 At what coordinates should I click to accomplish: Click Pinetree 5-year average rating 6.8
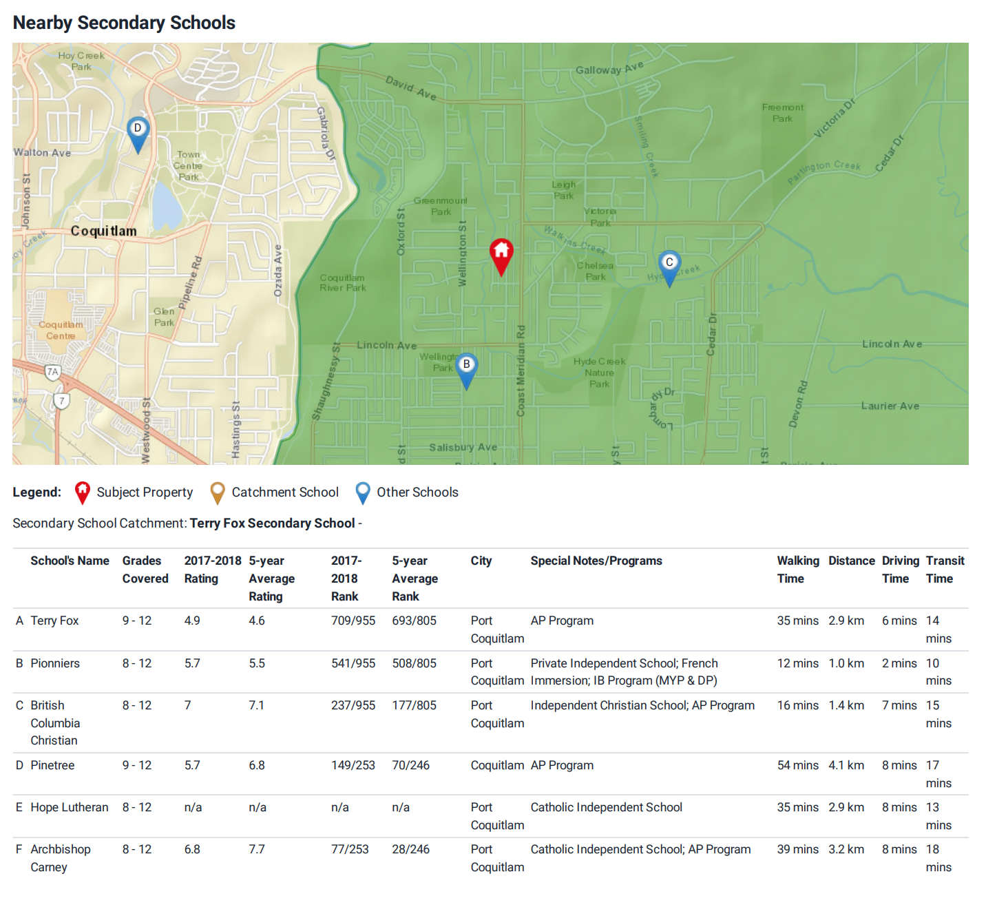coord(257,765)
